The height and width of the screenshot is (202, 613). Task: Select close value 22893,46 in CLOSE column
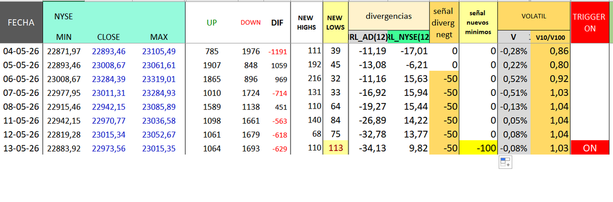[108, 51]
